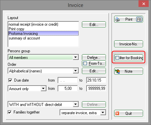Click the people icon on Note button
151x125 pixels.
(117, 71)
